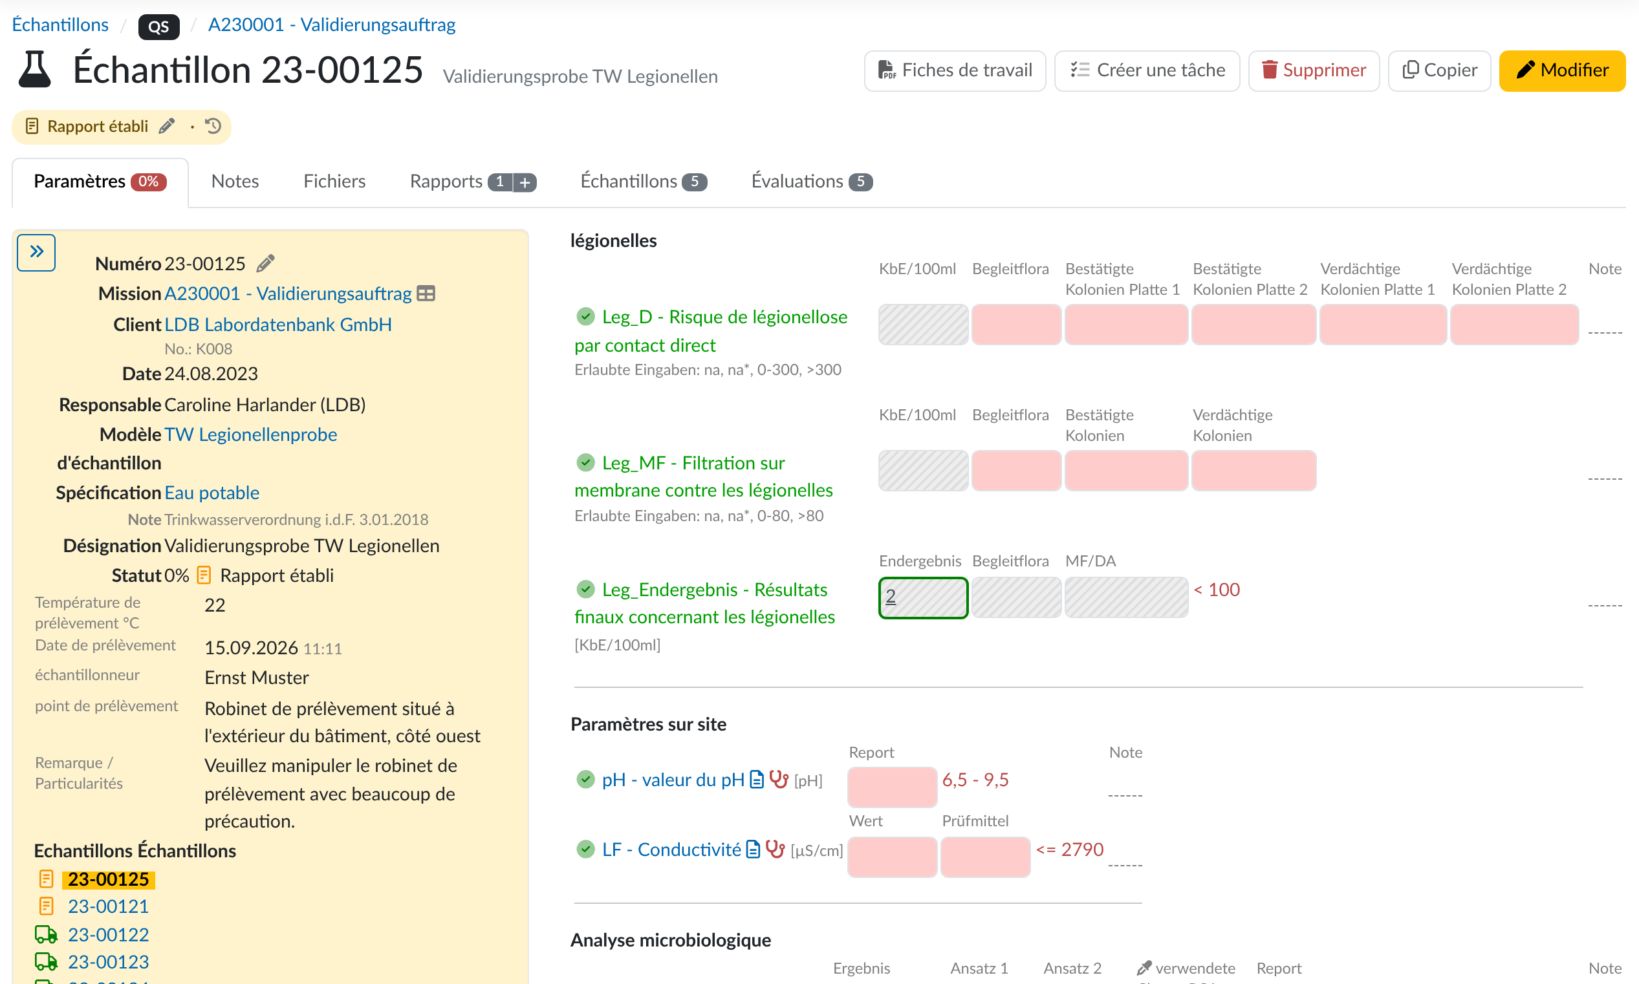1639x984 pixels.
Task: Click green check icon of Leg_MF
Action: click(586, 462)
